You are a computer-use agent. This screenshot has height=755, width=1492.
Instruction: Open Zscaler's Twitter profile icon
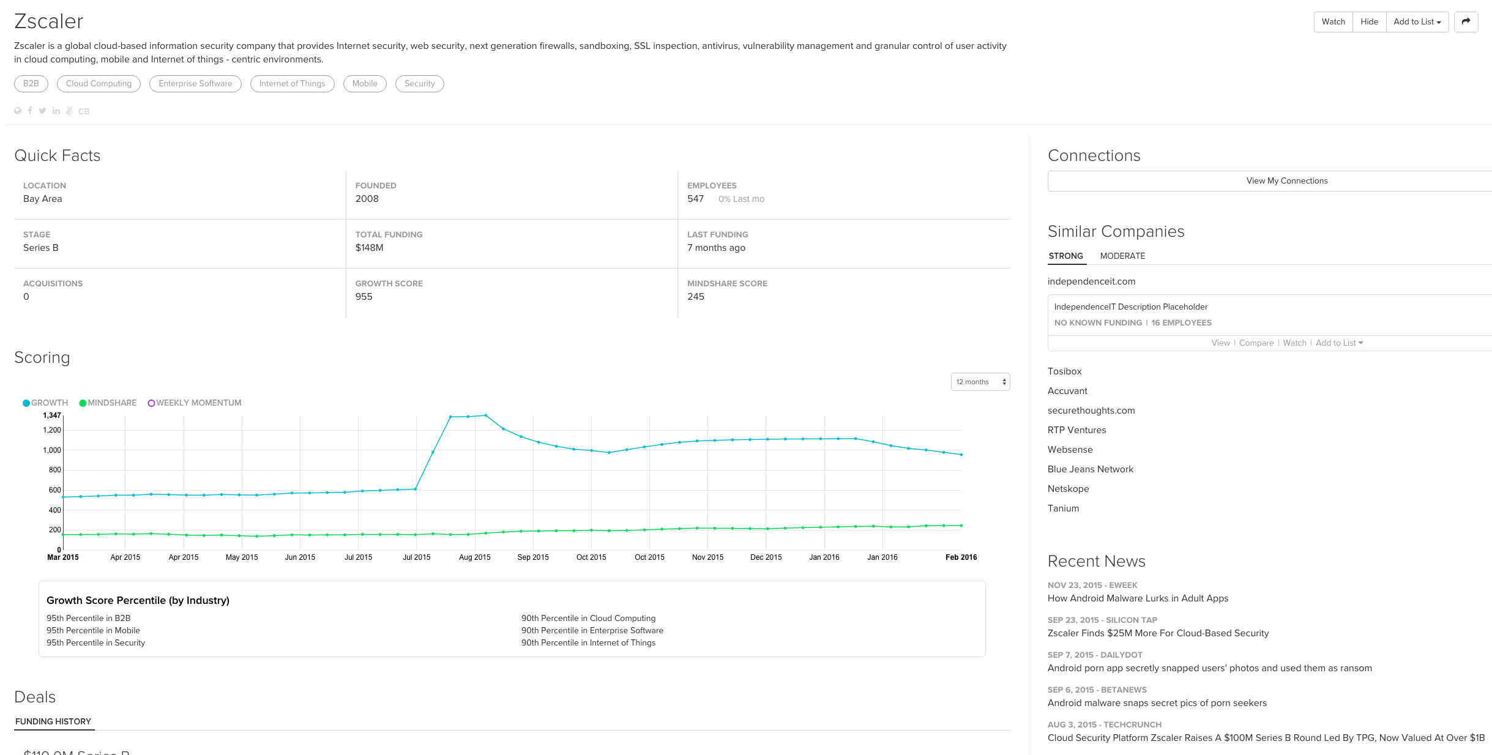[x=42, y=111]
